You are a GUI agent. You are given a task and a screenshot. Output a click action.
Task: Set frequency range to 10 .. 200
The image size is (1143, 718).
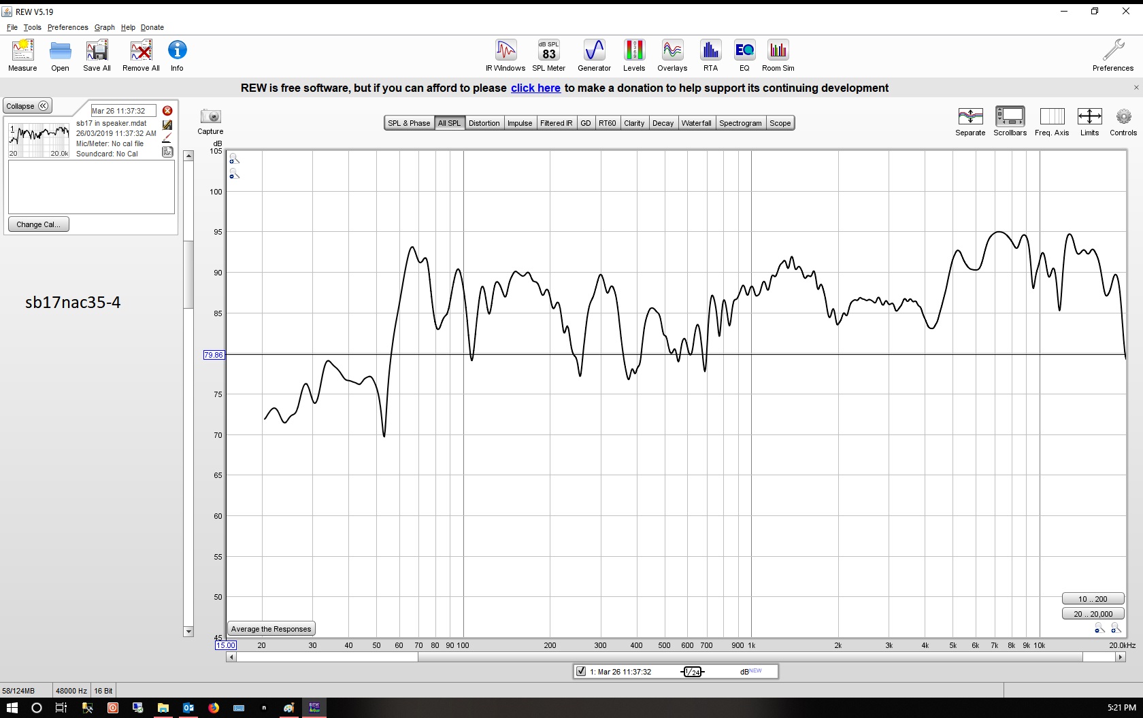click(1093, 599)
